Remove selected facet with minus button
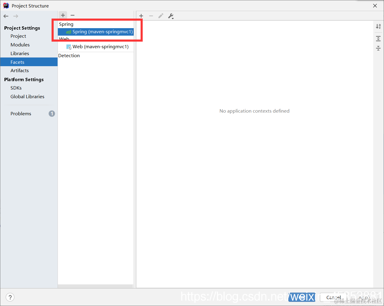The height and width of the screenshot is (306, 384). [x=73, y=15]
